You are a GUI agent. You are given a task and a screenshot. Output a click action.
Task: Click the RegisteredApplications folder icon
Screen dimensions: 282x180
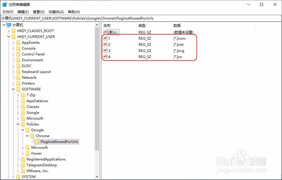point(23,159)
